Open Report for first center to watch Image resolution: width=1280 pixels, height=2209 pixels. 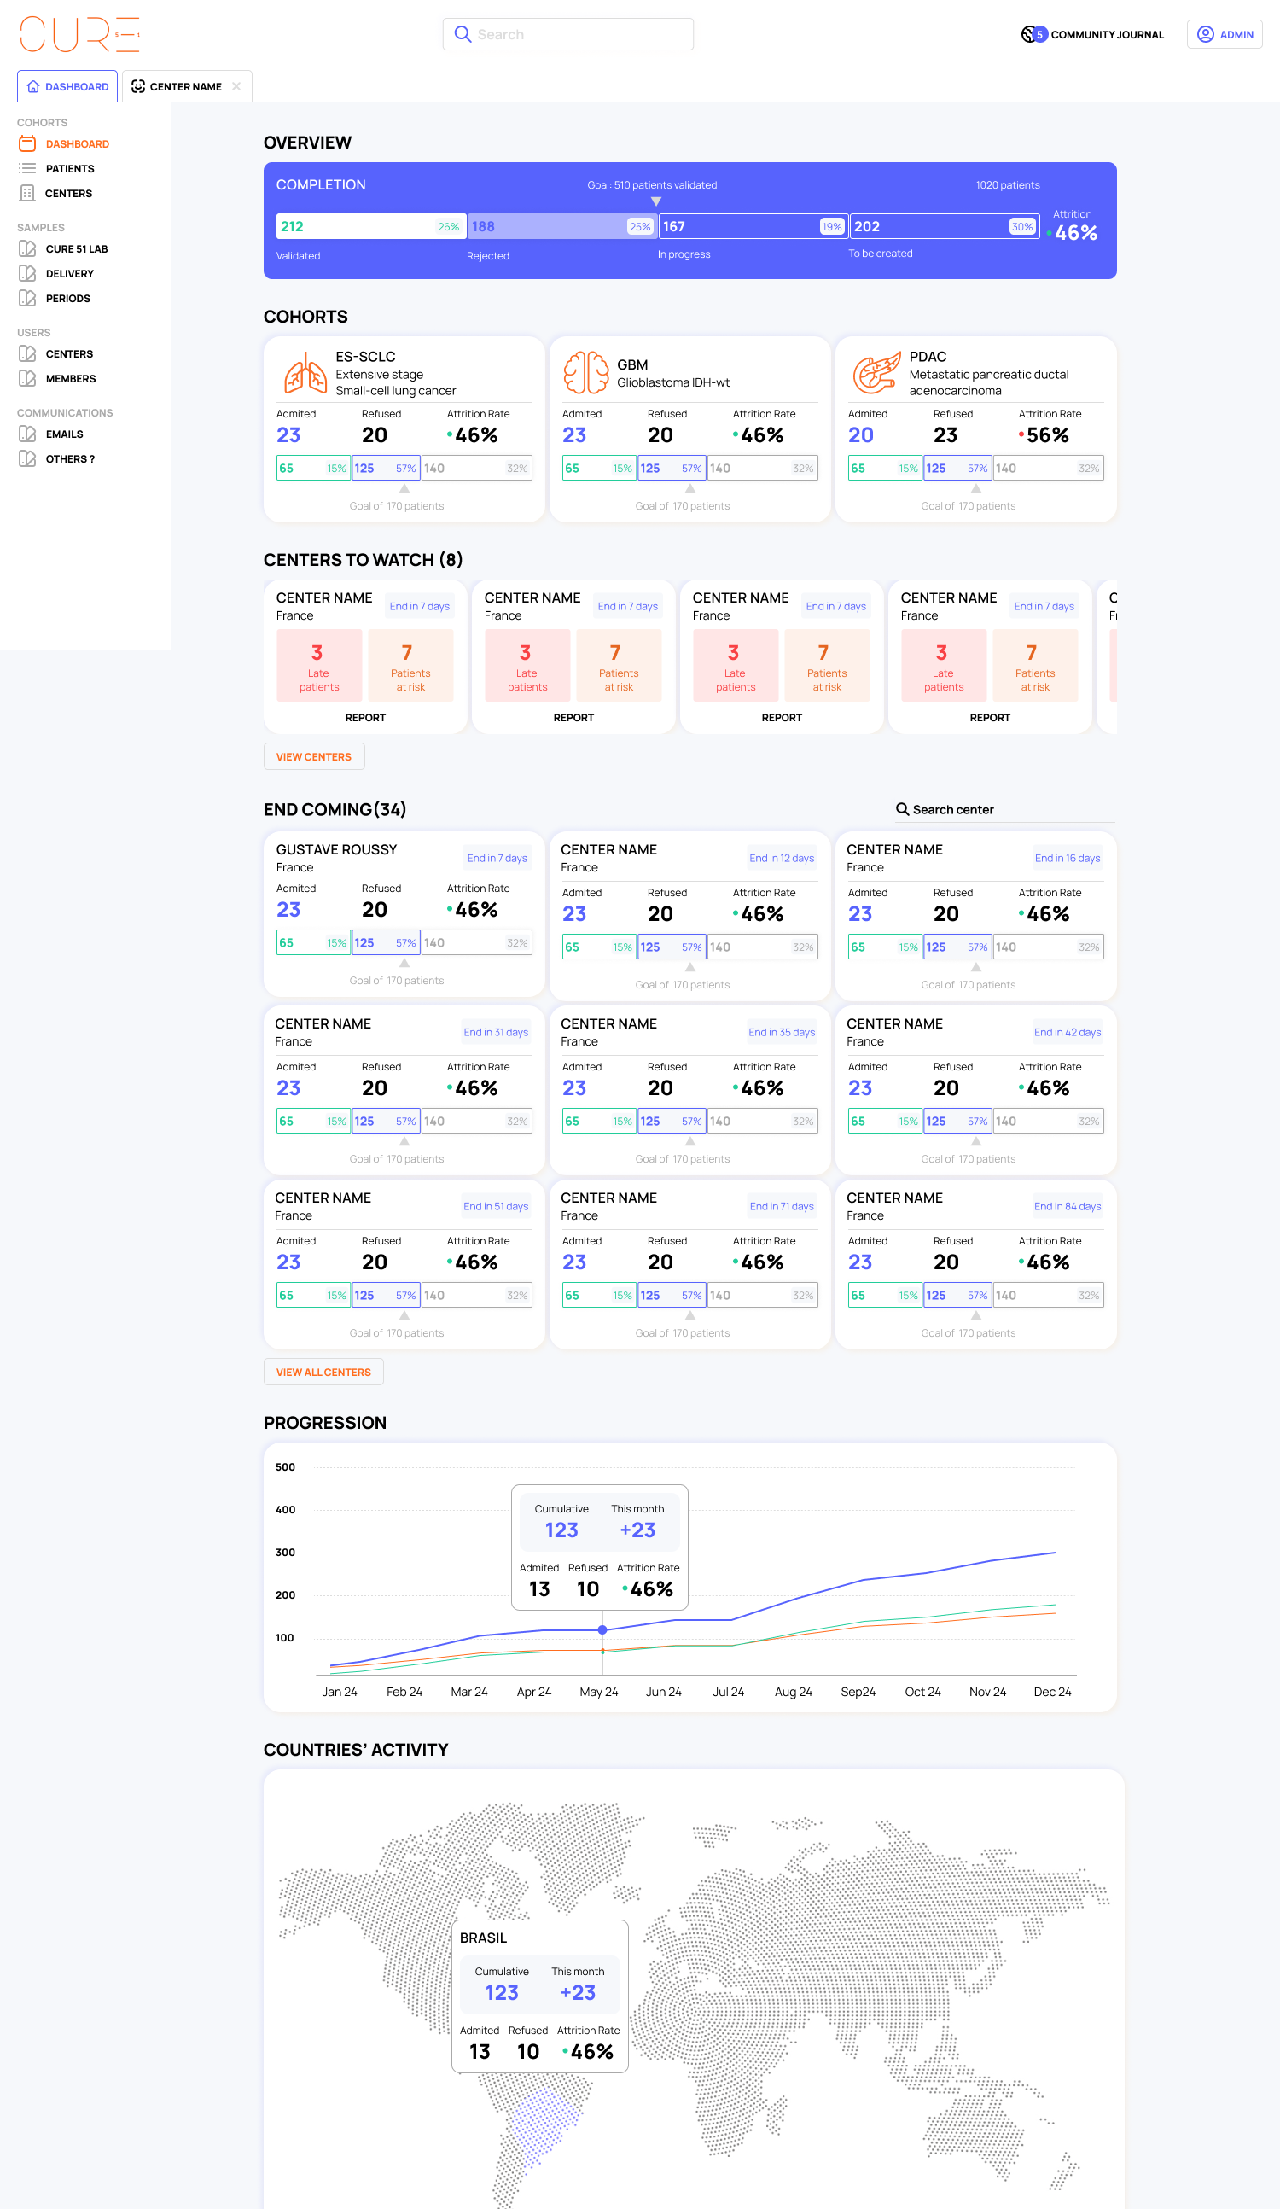(365, 717)
